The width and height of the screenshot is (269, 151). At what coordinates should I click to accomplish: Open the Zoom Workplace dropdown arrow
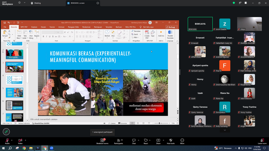coord(24,3)
